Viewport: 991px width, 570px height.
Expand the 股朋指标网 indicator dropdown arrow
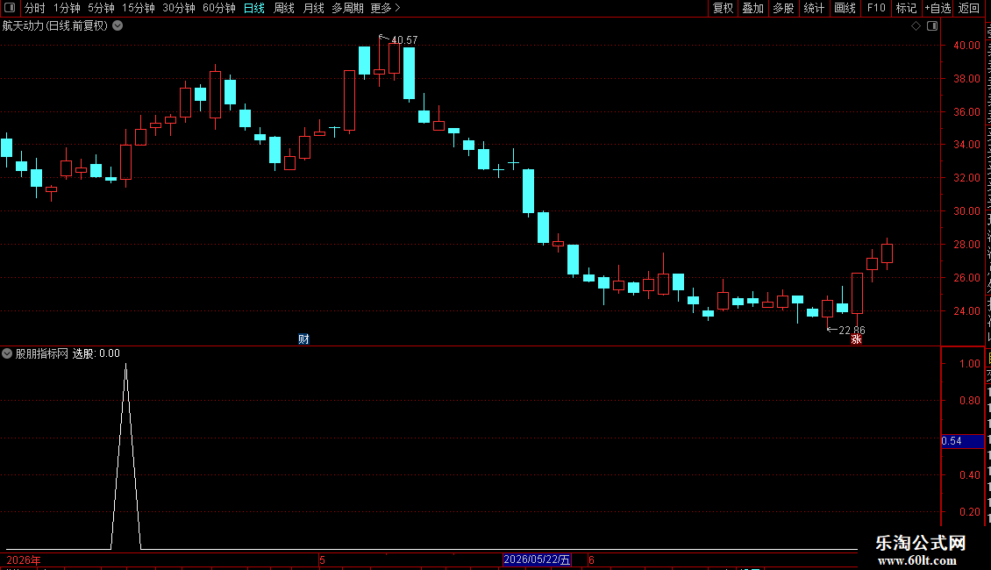[x=7, y=354]
